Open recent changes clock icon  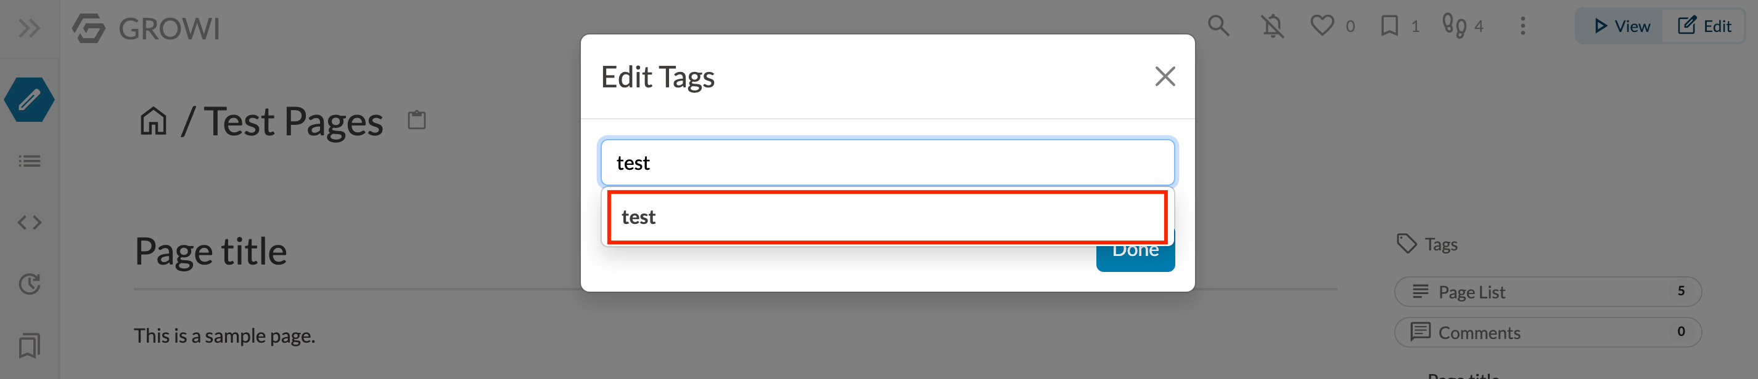30,284
